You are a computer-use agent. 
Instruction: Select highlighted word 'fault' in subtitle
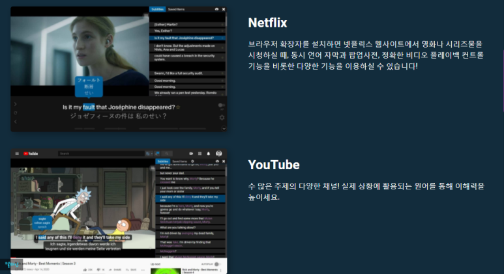(89, 107)
